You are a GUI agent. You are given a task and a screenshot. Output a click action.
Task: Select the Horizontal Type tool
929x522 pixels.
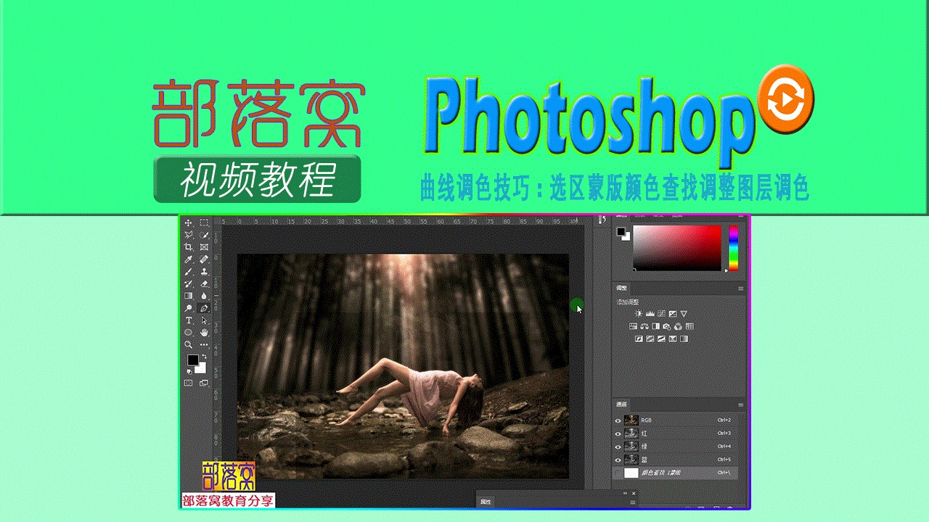(189, 320)
